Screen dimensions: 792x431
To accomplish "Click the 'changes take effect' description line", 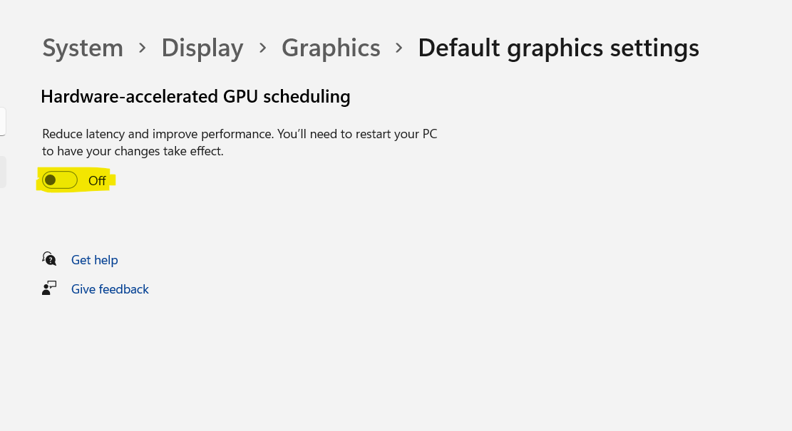I will pos(133,151).
